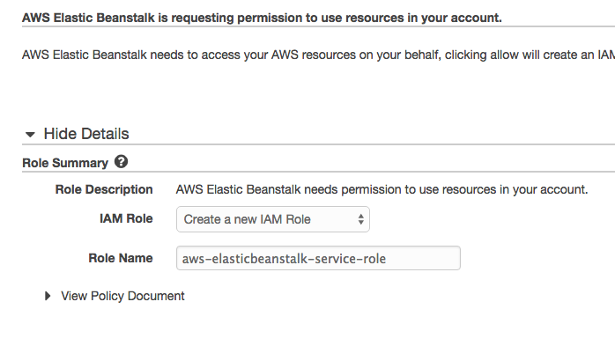615x346 pixels.
Task: Click the up-down arrows on IAM Role selector
Action: [361, 219]
